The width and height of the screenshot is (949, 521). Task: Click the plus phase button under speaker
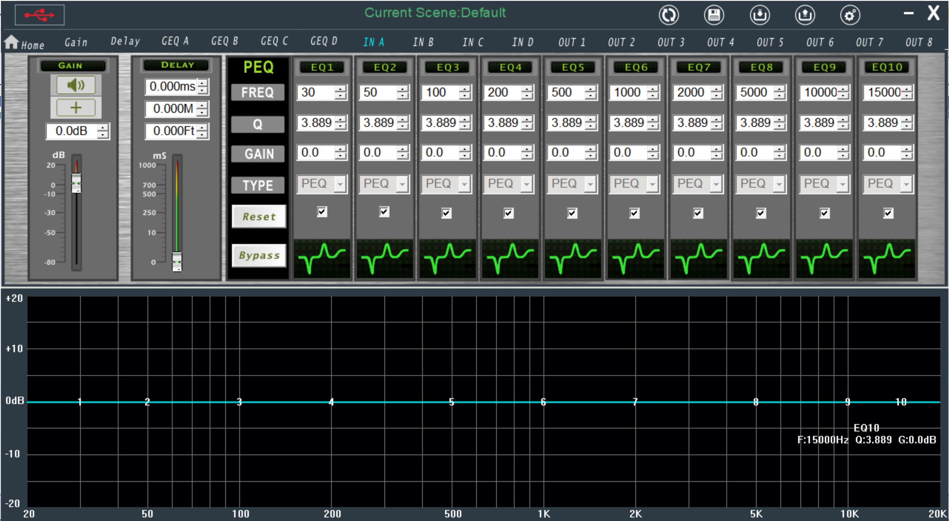click(76, 108)
